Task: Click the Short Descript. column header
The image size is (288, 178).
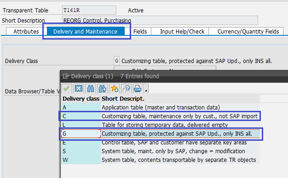Action: coord(123,99)
